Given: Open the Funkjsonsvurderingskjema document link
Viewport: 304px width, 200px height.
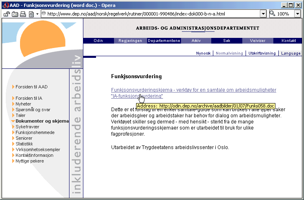Looking at the screenshot, I should tap(194, 93).
